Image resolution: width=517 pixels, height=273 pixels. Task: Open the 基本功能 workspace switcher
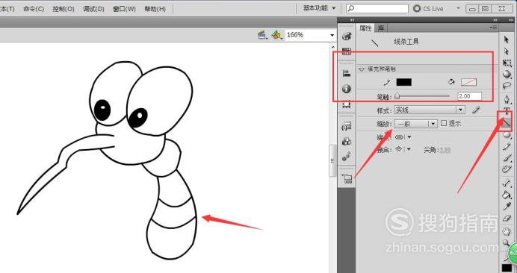pyautogui.click(x=319, y=8)
